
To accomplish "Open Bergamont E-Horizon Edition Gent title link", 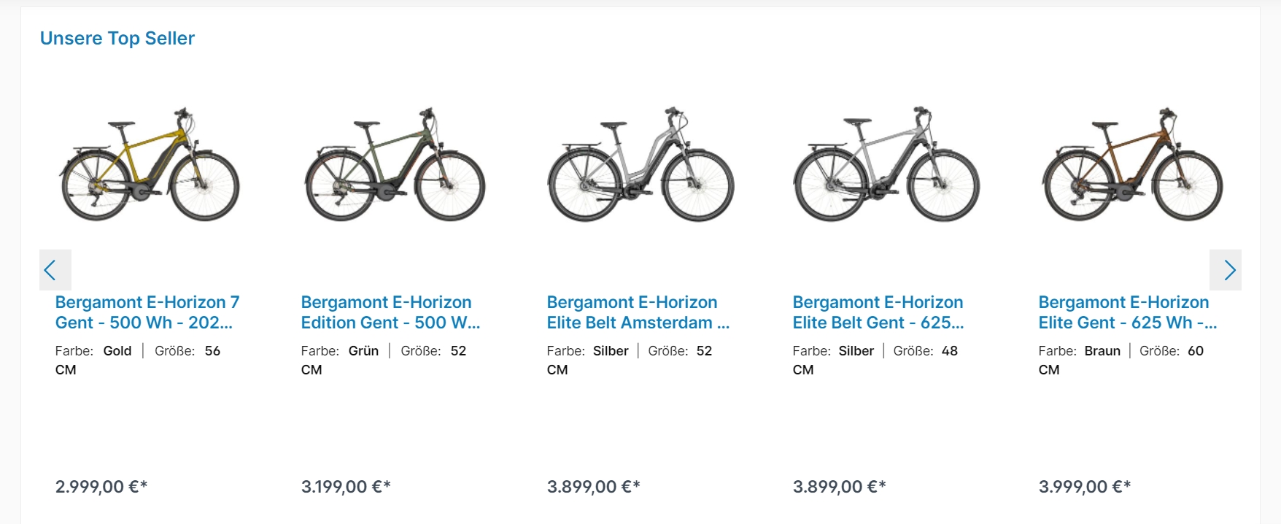I will pyautogui.click(x=390, y=312).
